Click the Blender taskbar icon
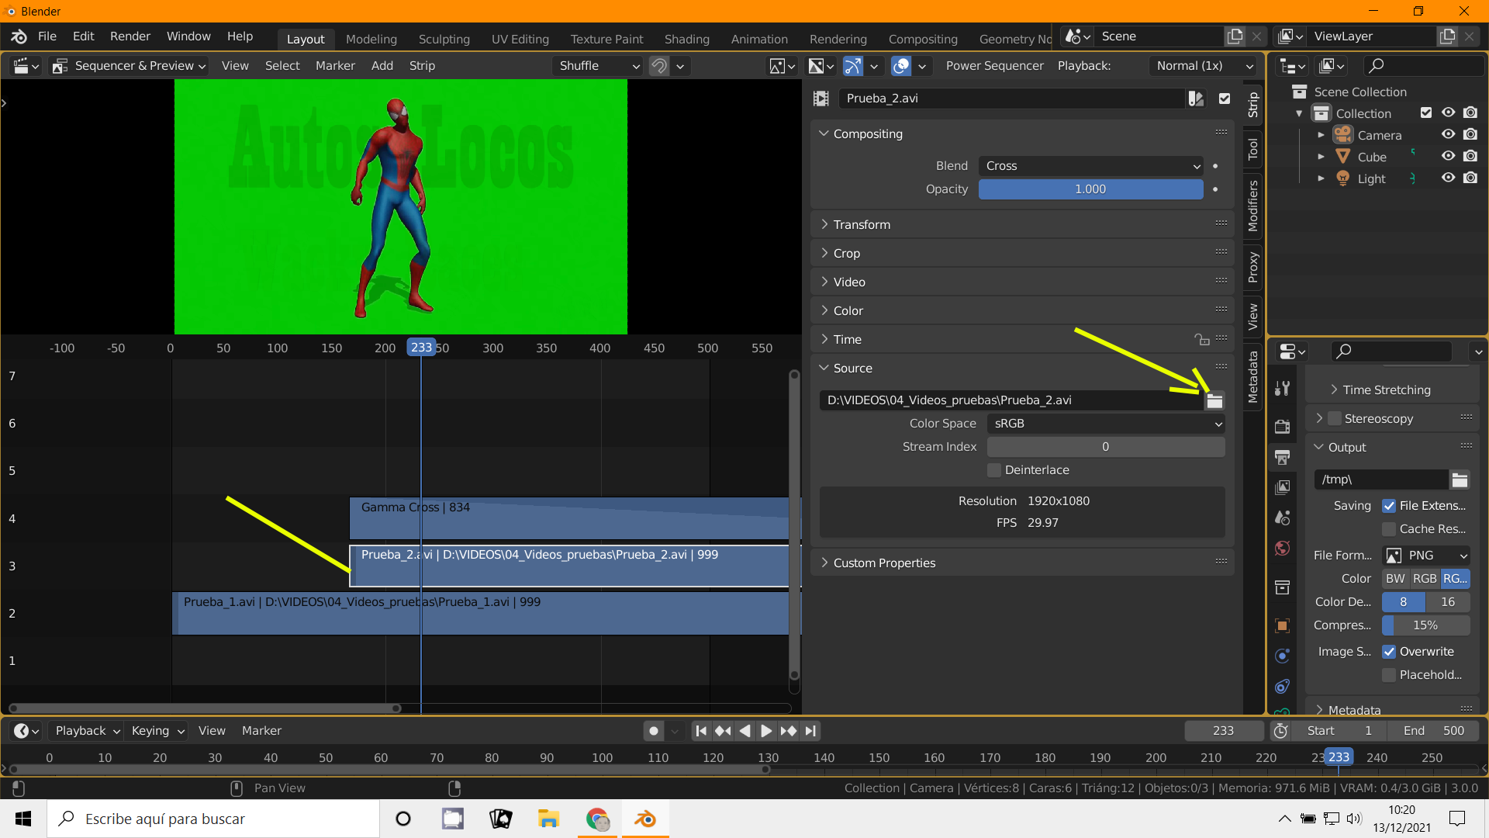 click(644, 819)
